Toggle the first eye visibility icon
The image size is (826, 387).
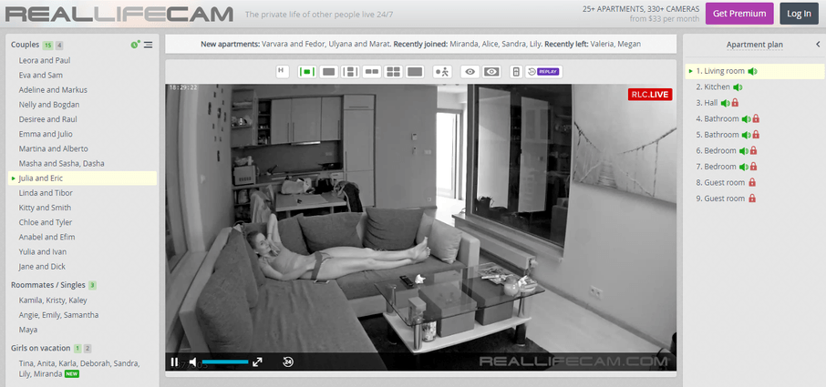click(x=470, y=71)
